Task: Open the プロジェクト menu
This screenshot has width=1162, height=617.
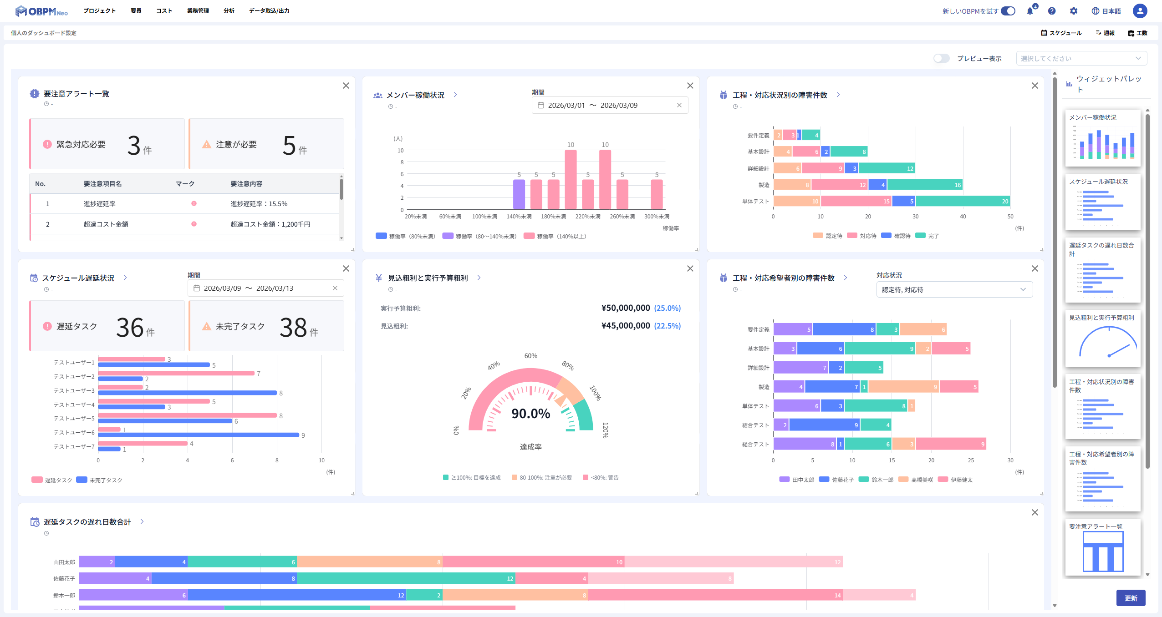Action: [99, 11]
